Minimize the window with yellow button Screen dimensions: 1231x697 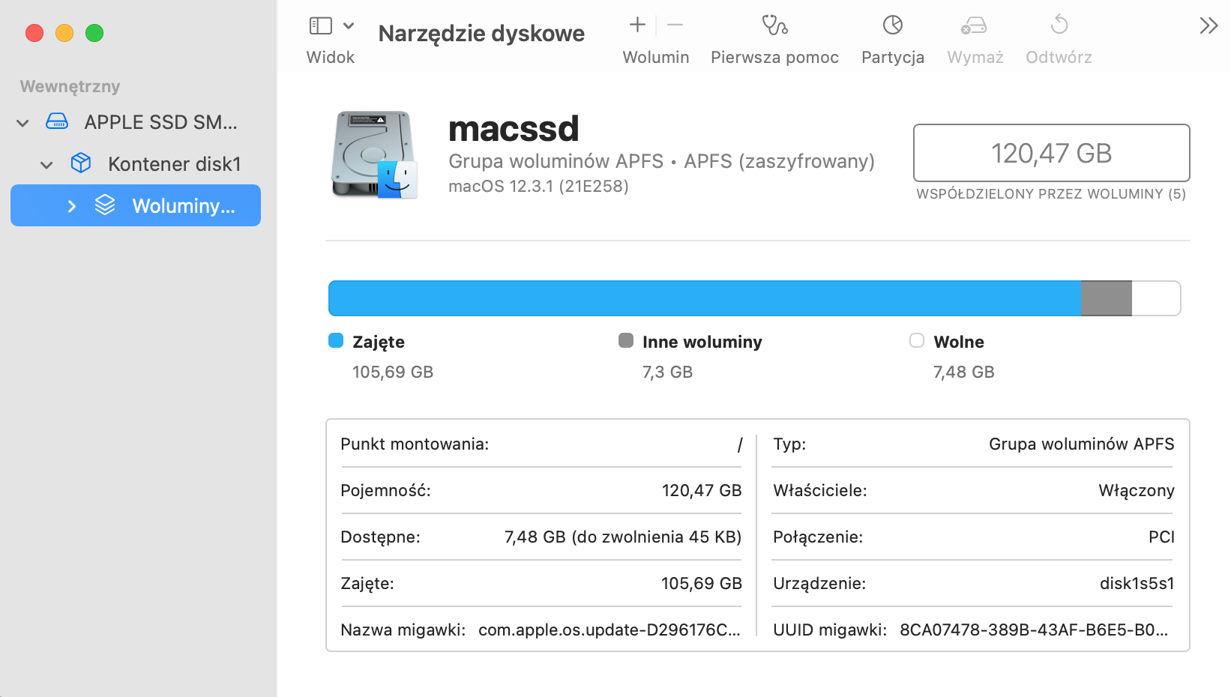64,33
